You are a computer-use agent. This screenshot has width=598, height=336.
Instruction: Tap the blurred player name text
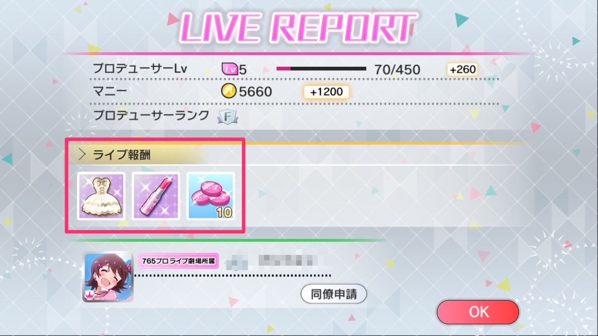pos(273,260)
